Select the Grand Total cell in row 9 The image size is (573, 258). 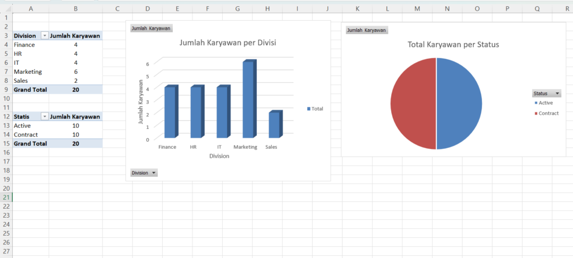pyautogui.click(x=31, y=90)
